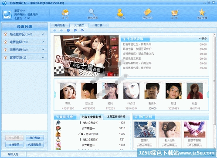Open news item 打造绿色社区
The width and height of the screenshot is (217, 158).
tap(137, 44)
